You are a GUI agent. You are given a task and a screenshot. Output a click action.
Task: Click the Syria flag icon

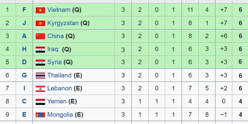tap(40, 62)
